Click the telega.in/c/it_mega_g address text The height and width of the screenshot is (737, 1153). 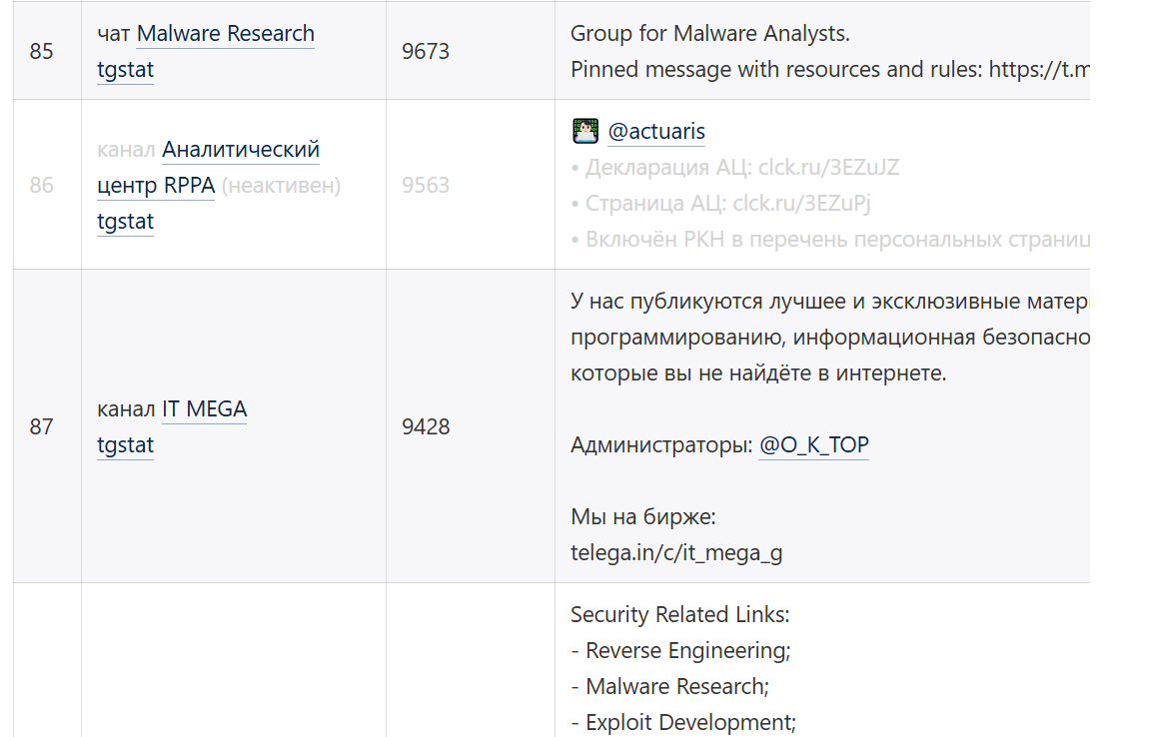click(676, 553)
